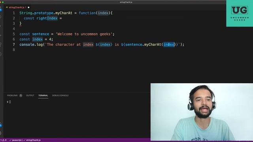The image size is (253, 142).
Task: Open errors and warnings status bar indicator
Action: 4,140
